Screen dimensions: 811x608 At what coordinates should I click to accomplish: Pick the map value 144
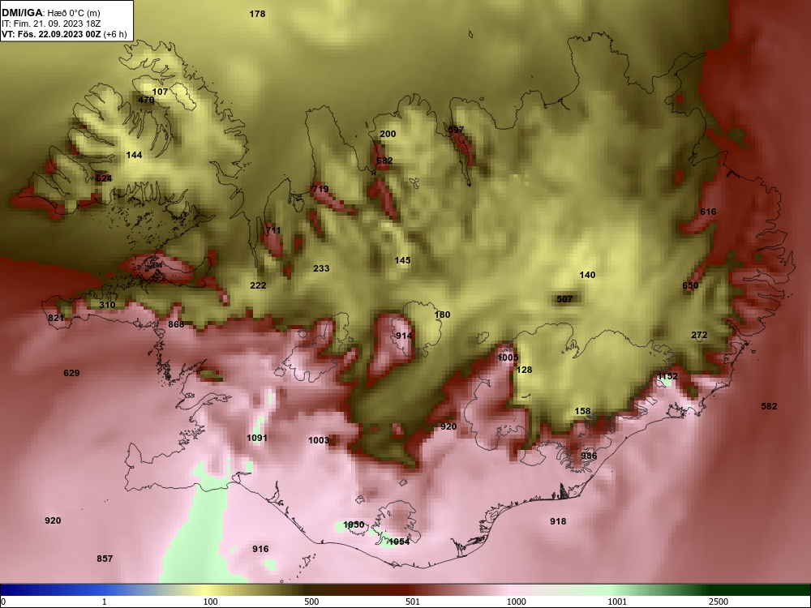134,155
